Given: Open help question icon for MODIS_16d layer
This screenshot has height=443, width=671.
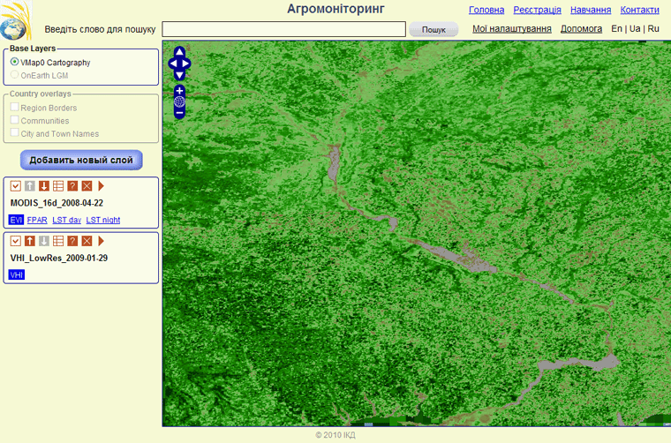Looking at the screenshot, I should [x=72, y=185].
